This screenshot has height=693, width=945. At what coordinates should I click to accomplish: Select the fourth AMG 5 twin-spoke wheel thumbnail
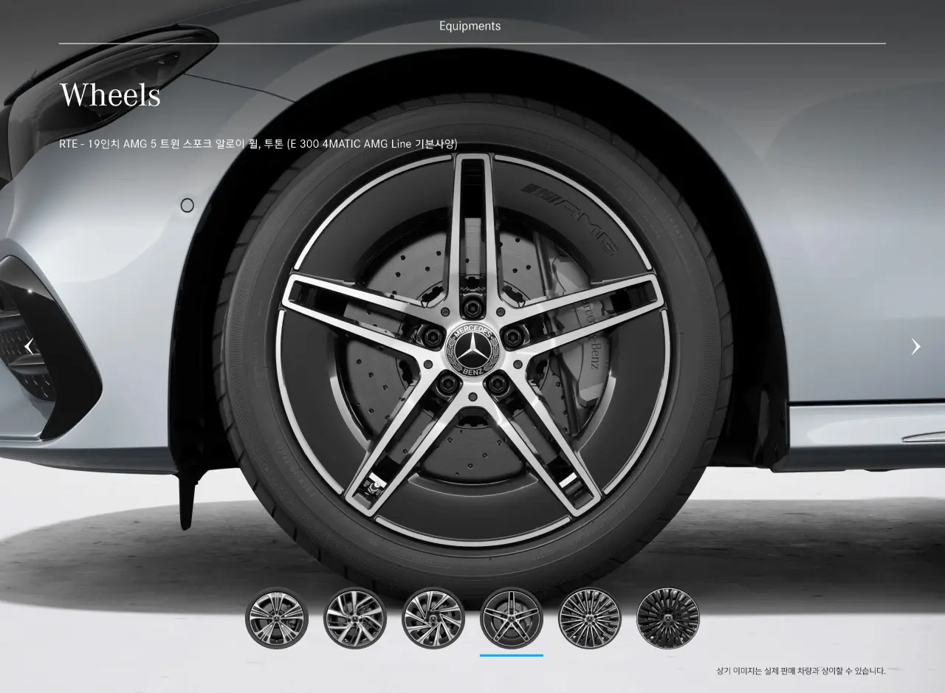coord(512,618)
